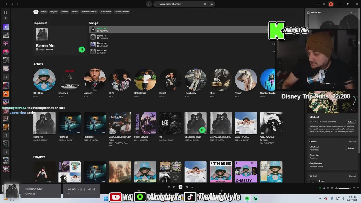This screenshot has width=361, height=203.
Task: Switch to the Audiobooks filter tab
Action: [106, 12]
